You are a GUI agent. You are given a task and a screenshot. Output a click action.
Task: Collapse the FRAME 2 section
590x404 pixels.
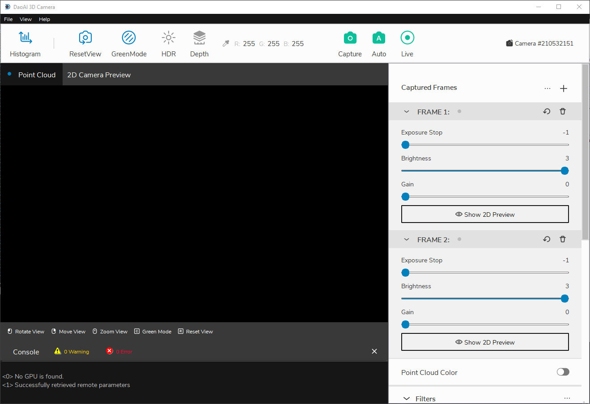tap(407, 240)
